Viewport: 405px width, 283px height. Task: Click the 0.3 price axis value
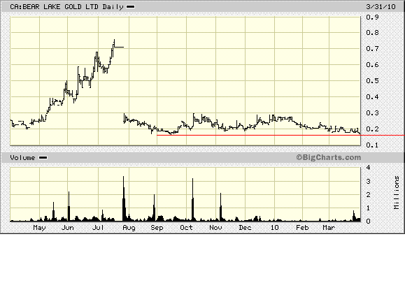(372, 113)
